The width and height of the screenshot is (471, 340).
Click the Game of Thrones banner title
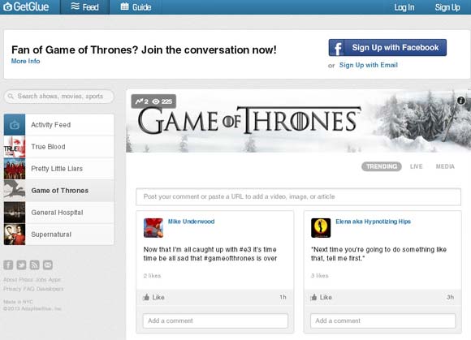pyautogui.click(x=249, y=120)
